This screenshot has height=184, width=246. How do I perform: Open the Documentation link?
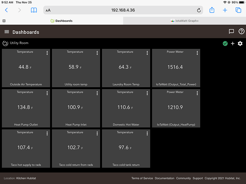[164, 178]
